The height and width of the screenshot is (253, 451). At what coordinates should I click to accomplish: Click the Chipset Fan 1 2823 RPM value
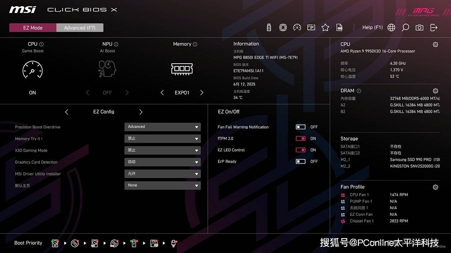coord(399,221)
